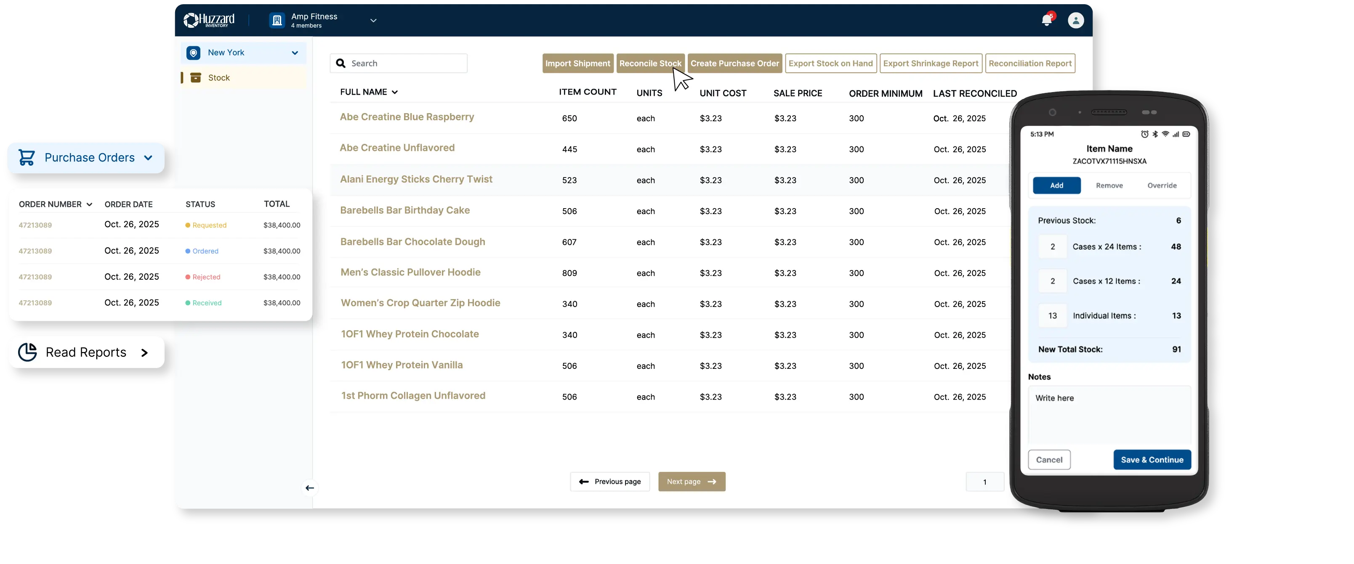Image resolution: width=1354 pixels, height=564 pixels.
Task: Click the search magnifier icon
Action: [x=340, y=63]
